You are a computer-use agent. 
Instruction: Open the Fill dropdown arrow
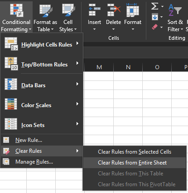click(161, 17)
